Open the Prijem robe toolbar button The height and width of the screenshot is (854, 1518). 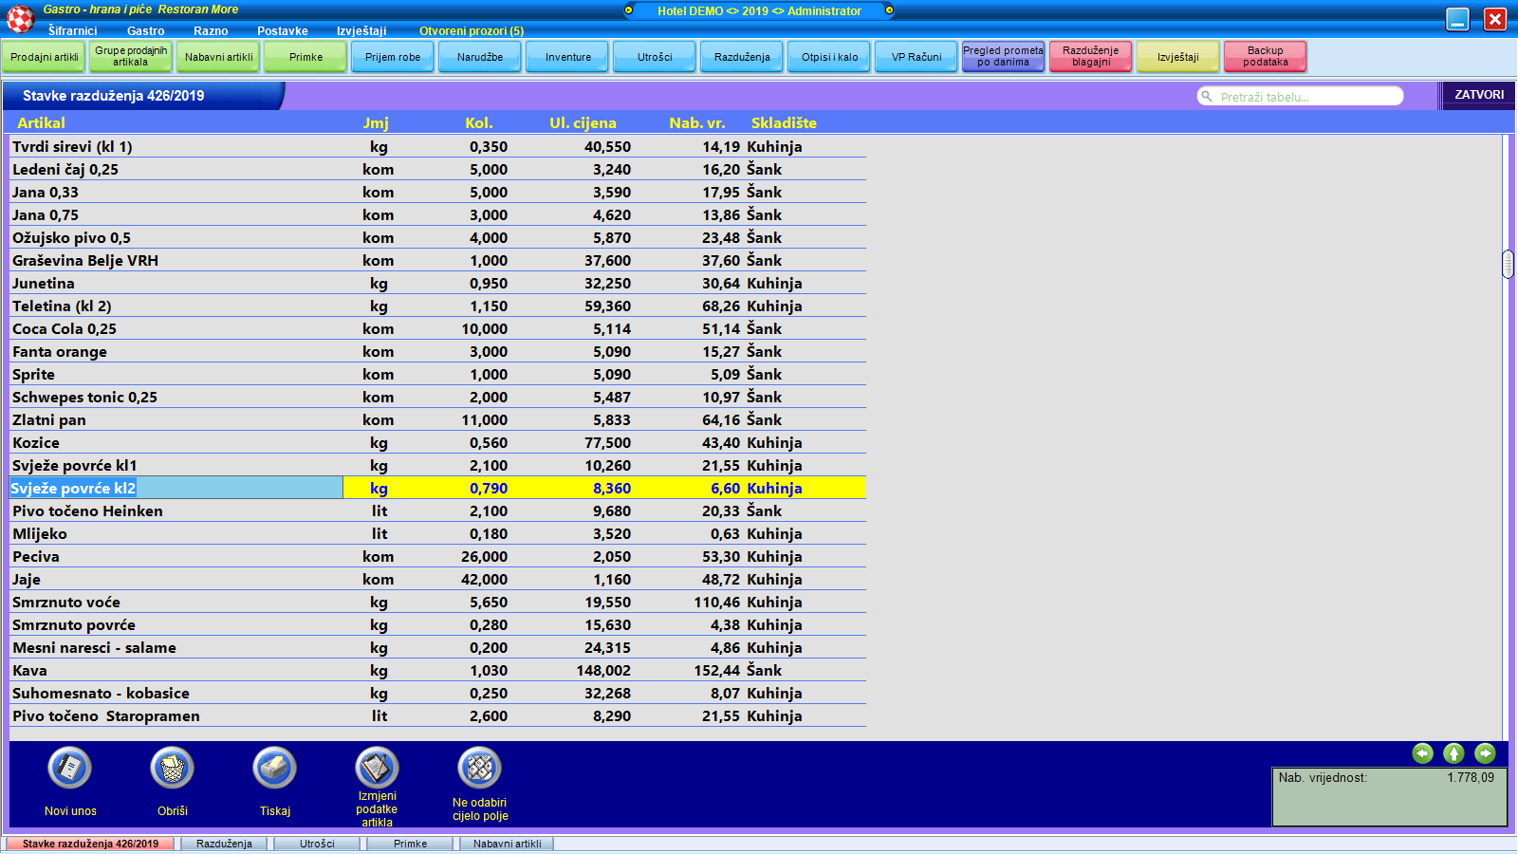[x=393, y=57]
